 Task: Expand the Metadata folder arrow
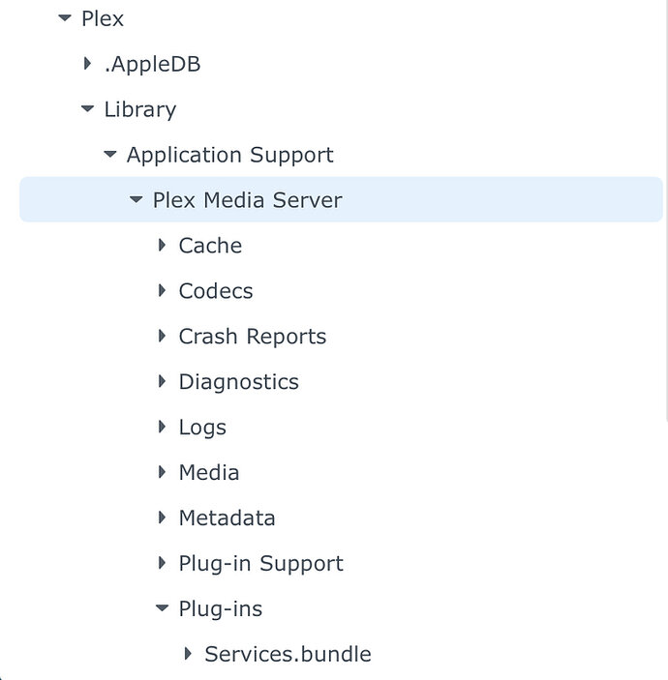point(162,518)
